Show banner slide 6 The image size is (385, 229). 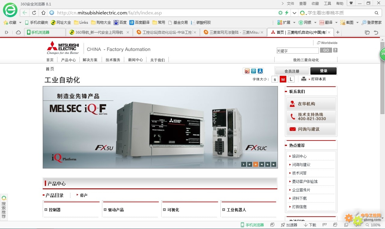click(274, 164)
